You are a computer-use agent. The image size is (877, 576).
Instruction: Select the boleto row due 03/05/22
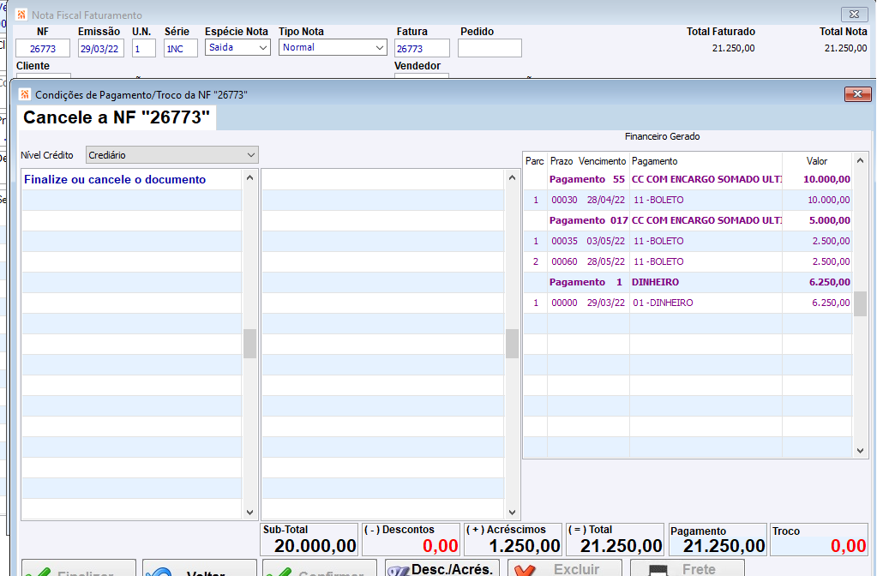(688, 241)
